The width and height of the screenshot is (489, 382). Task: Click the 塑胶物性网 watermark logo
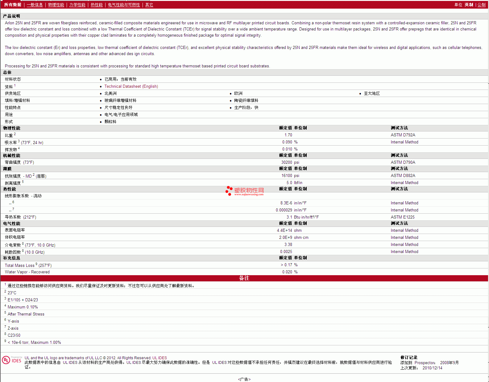click(x=245, y=191)
